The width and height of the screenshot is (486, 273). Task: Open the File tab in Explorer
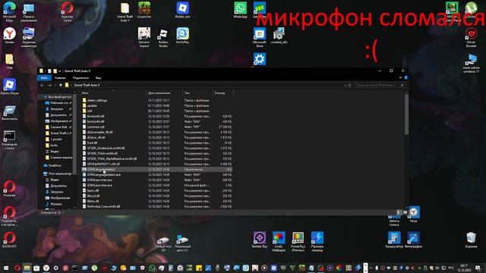pyautogui.click(x=44, y=77)
